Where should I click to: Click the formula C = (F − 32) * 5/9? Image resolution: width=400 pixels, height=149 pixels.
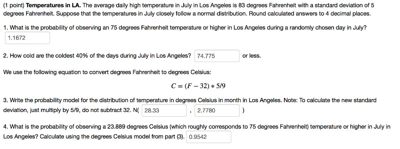point(198,86)
